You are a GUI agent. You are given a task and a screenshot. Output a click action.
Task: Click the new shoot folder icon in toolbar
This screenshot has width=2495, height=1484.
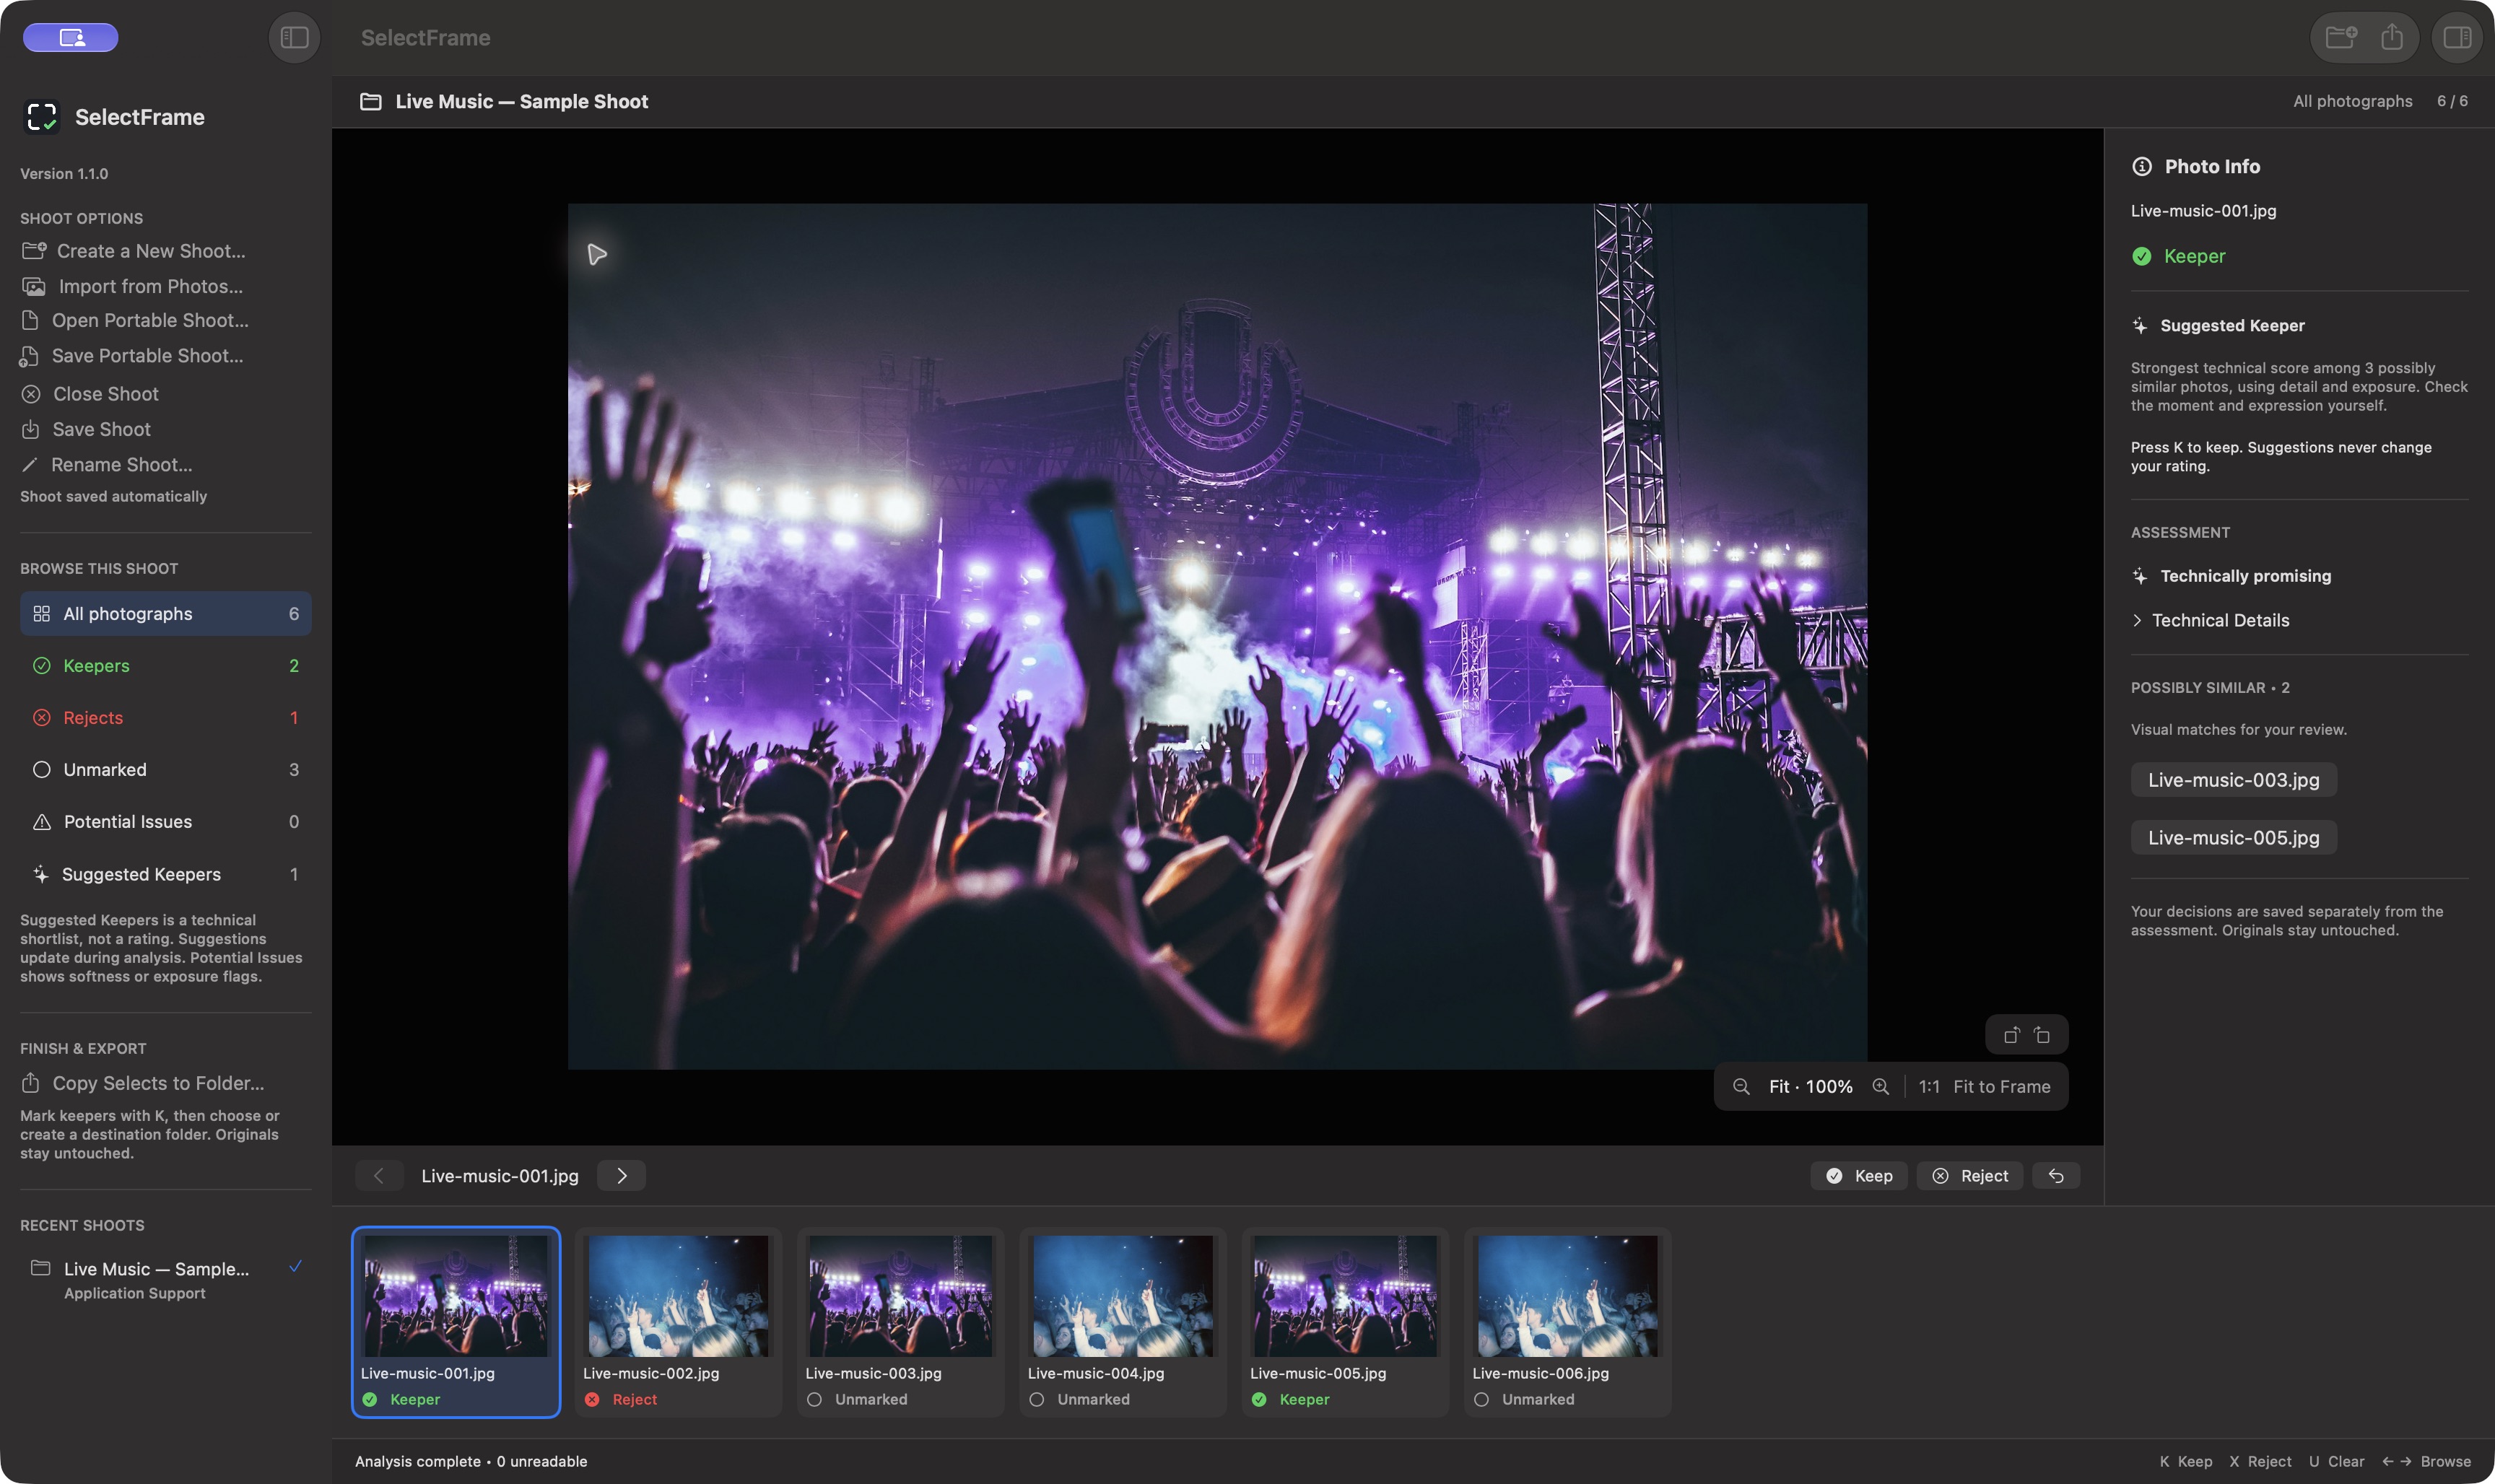click(2340, 38)
